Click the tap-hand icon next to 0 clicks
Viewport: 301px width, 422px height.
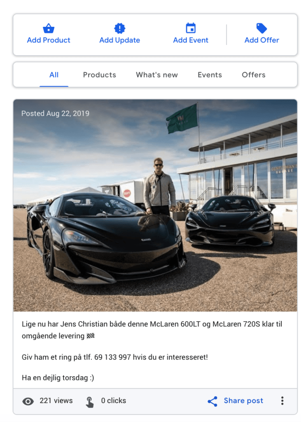(x=90, y=402)
